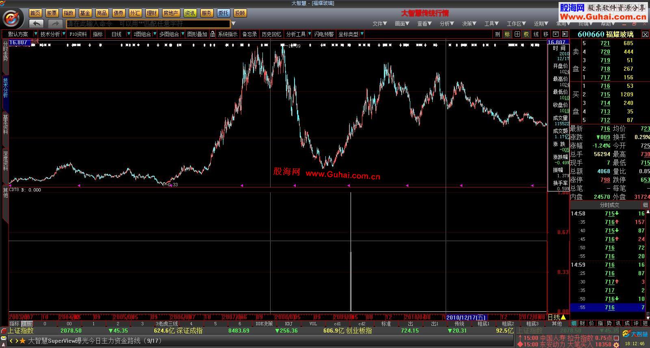Open the 资讯 news tab
650x348 pixels.
point(190,13)
